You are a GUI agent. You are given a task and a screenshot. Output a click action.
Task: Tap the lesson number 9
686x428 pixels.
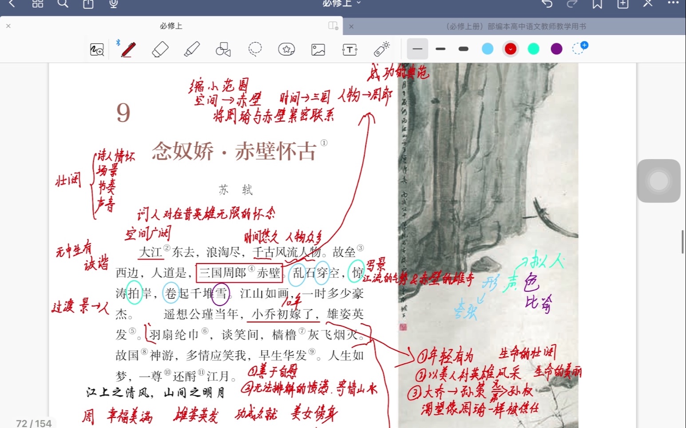123,113
